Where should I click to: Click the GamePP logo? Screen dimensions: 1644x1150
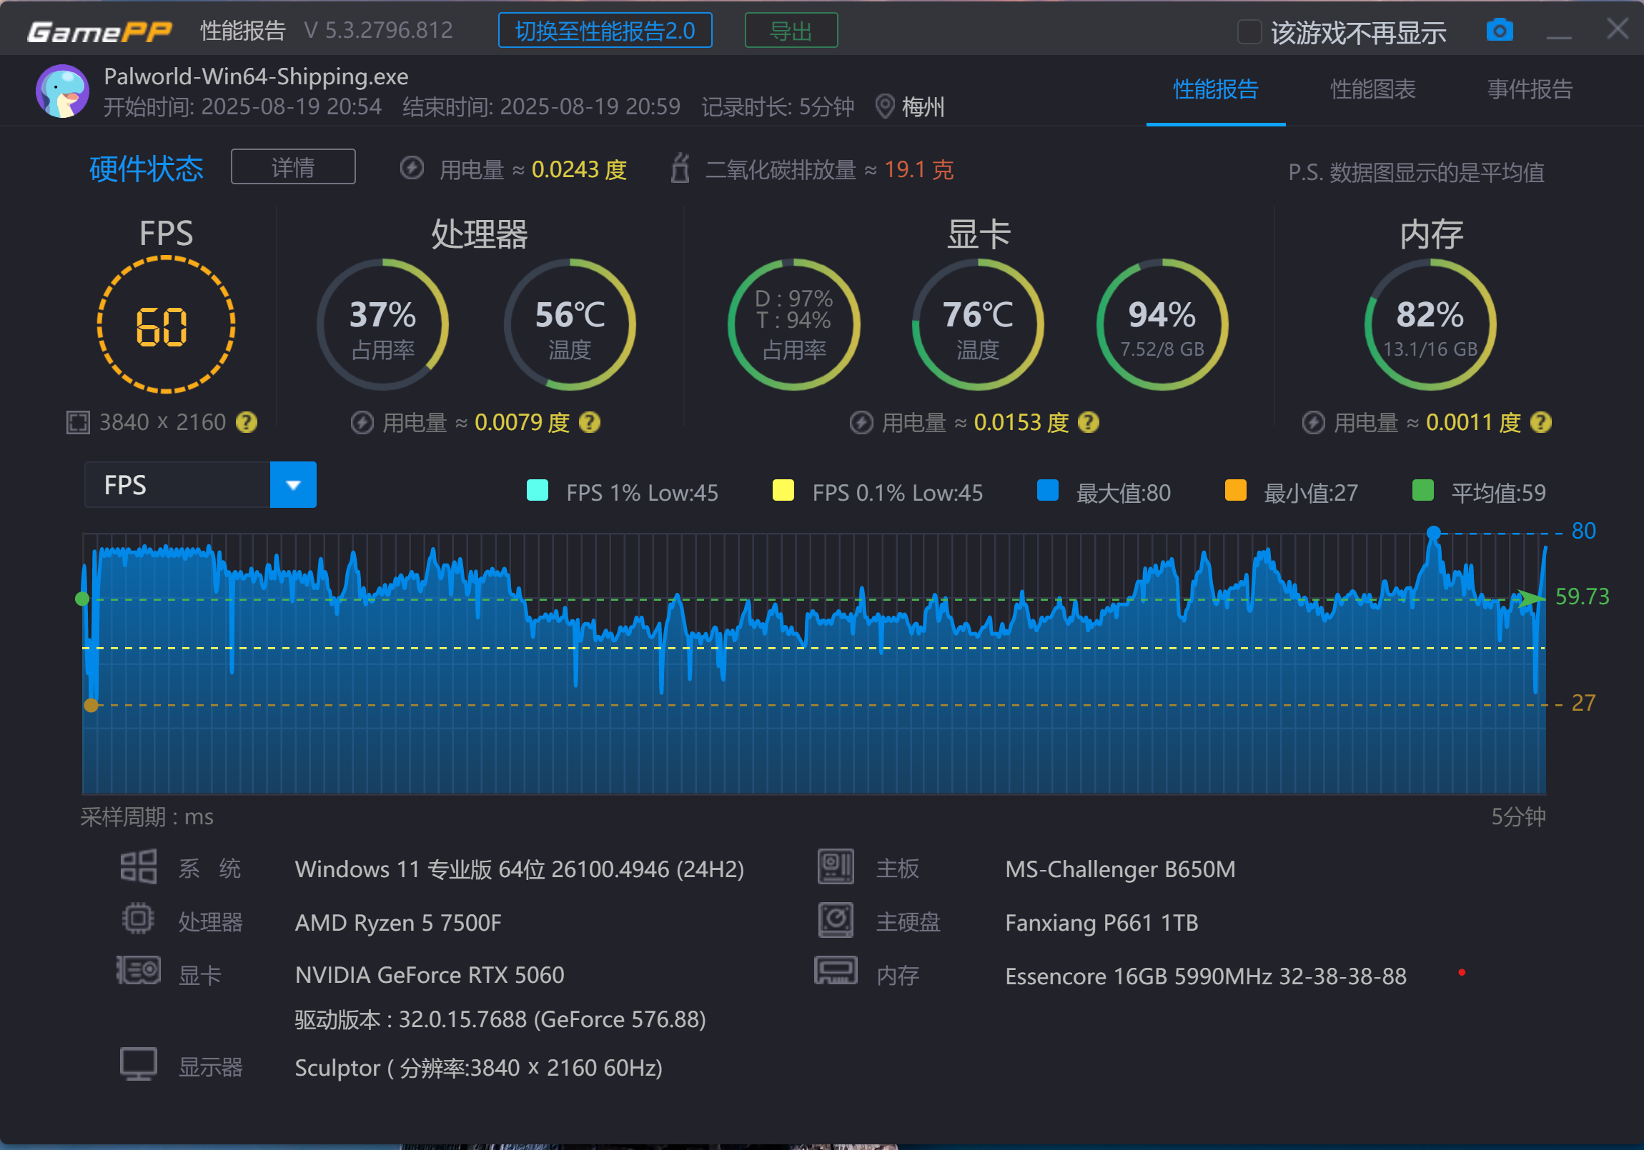pyautogui.click(x=99, y=31)
